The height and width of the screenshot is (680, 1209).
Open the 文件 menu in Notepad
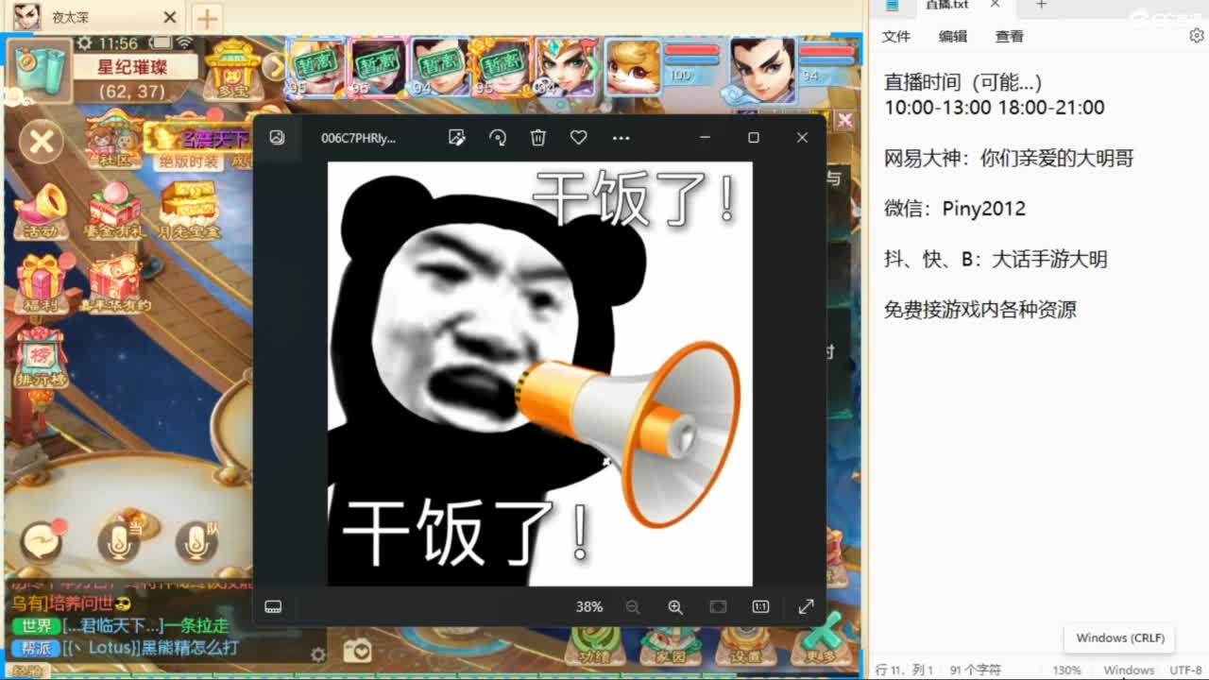[896, 37]
